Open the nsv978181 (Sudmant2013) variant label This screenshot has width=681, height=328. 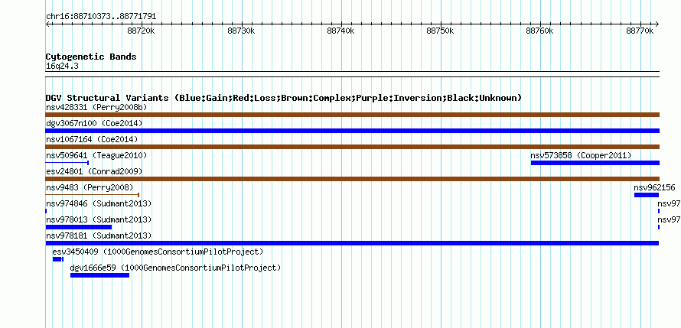pyautogui.click(x=99, y=235)
